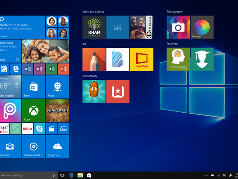Open the Skype tile
The image size is (238, 179).
pos(39,129)
